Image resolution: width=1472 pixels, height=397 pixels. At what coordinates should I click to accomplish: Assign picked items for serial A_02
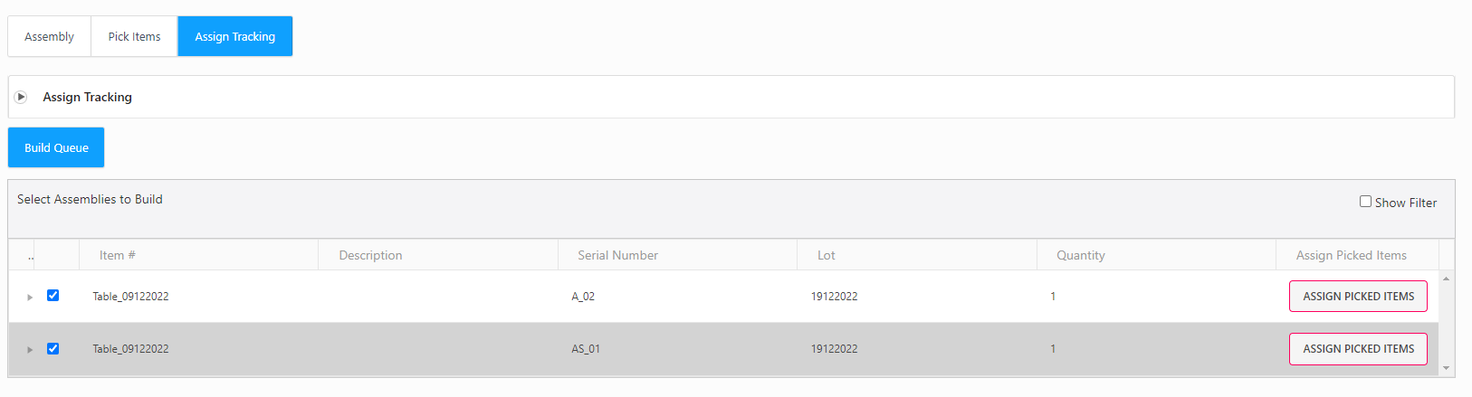[x=1358, y=297]
